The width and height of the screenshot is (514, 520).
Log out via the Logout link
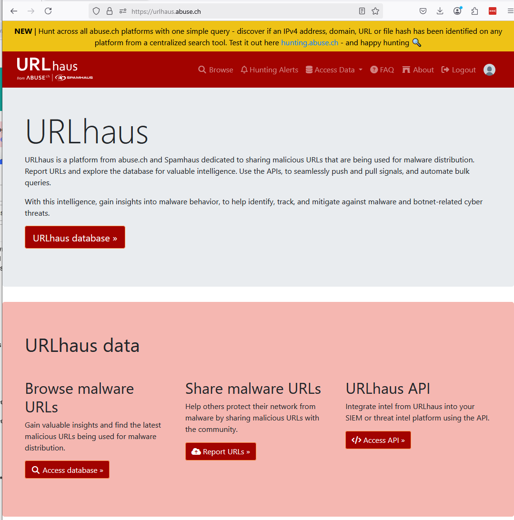[459, 70]
